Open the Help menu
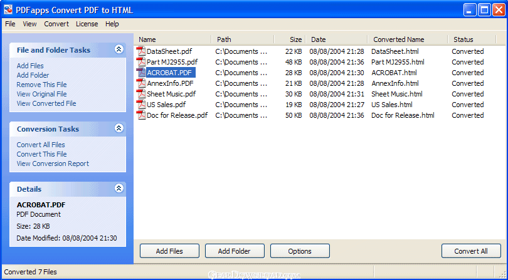The image size is (508, 280). [x=112, y=24]
